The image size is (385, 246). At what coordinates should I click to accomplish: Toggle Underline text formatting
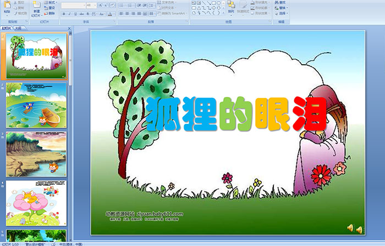(75, 14)
